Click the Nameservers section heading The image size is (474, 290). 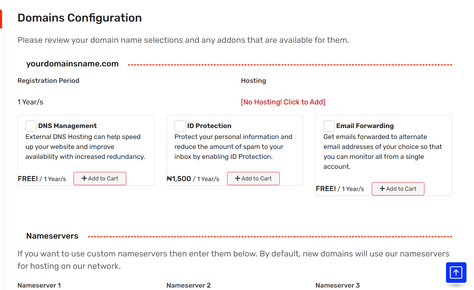tap(52, 236)
